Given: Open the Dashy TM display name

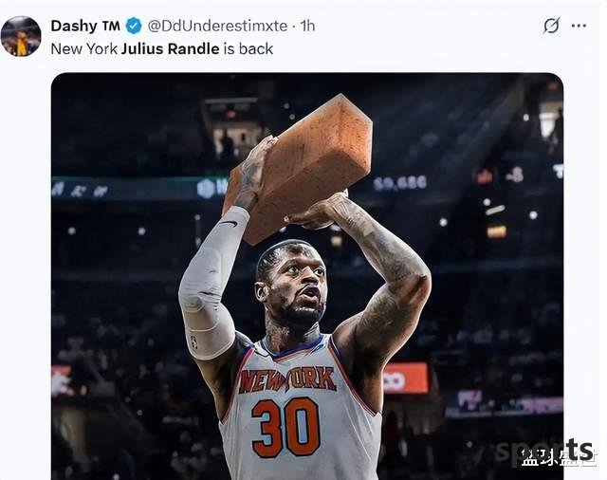Looking at the screenshot, I should (85, 26).
